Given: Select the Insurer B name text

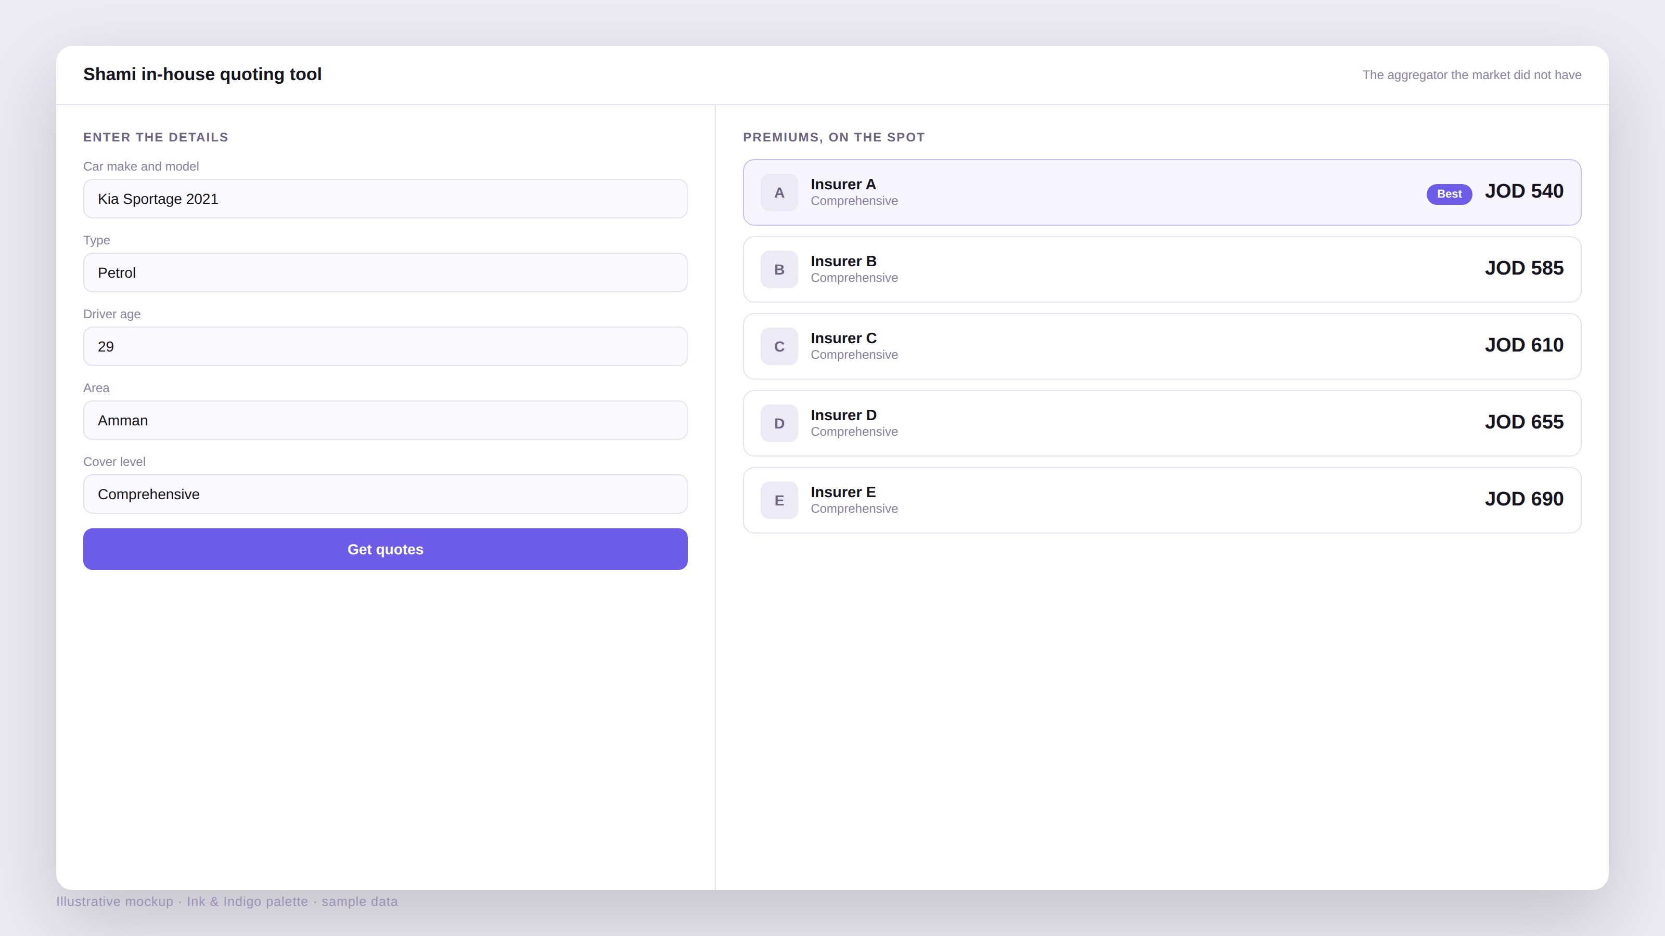Looking at the screenshot, I should point(843,261).
